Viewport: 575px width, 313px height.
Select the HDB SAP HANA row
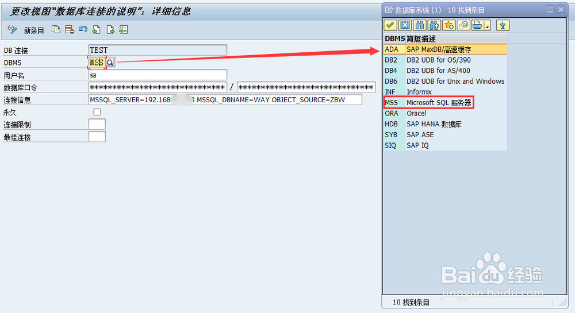point(445,124)
